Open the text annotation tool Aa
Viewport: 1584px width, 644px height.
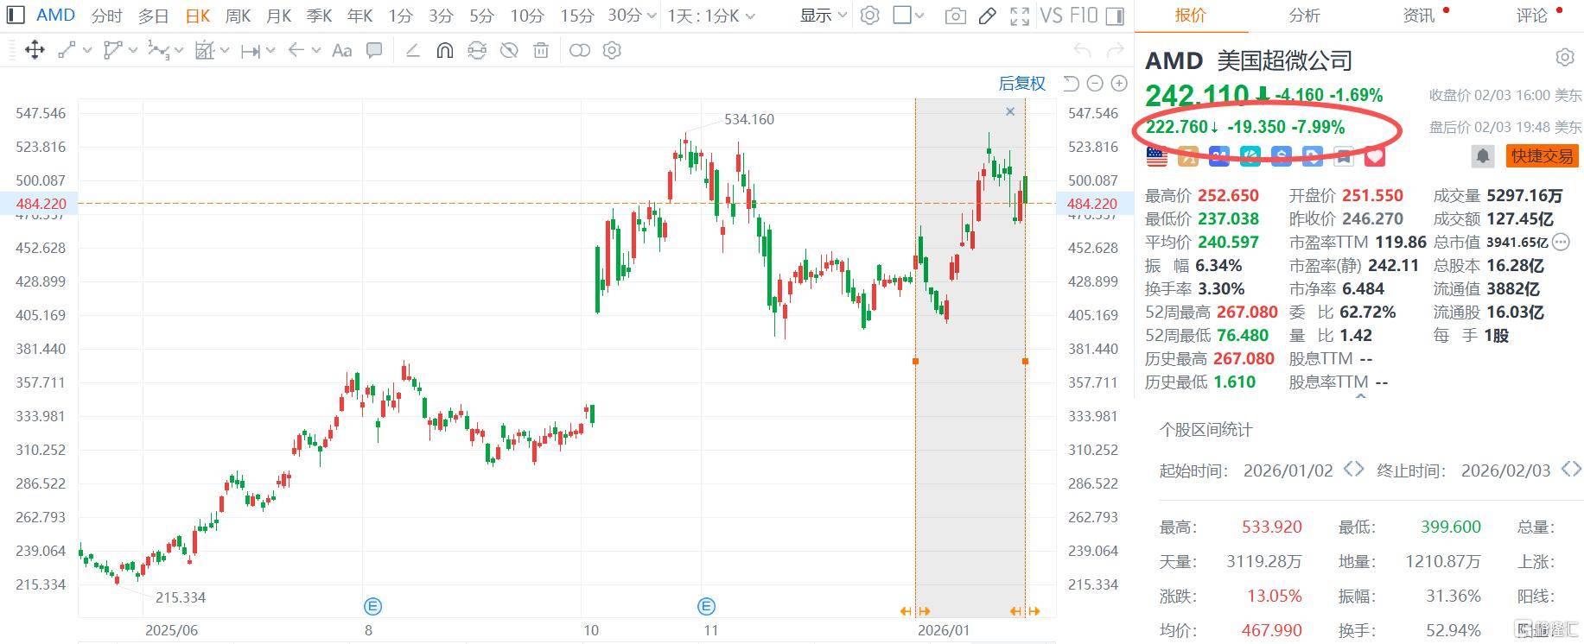point(341,51)
